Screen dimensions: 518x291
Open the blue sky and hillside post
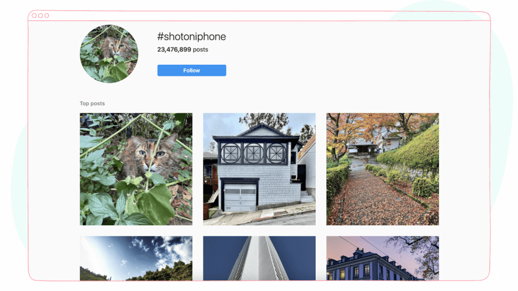coord(136,258)
